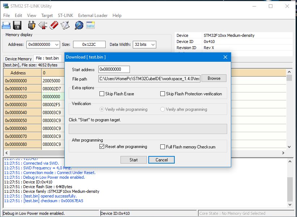
Task: Switch to the Device Memory tab
Action: point(18,59)
